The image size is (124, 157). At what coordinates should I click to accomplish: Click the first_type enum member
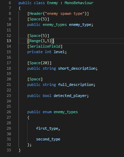[x=47, y=128]
